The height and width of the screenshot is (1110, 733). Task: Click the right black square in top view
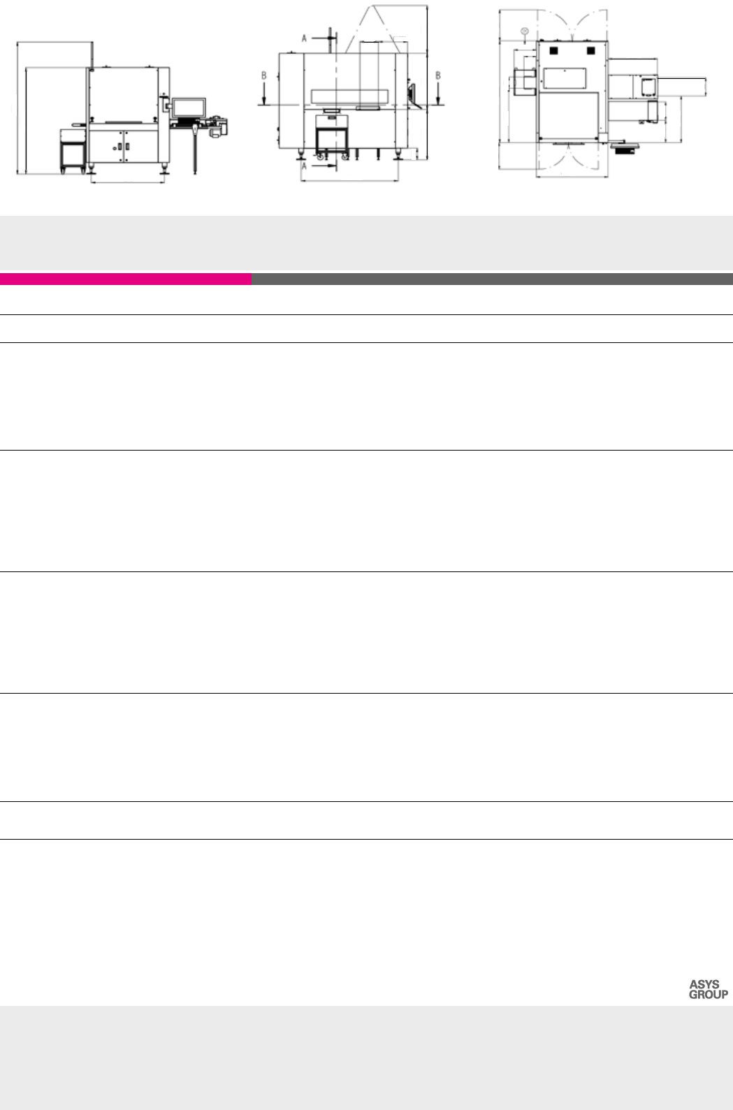click(590, 50)
